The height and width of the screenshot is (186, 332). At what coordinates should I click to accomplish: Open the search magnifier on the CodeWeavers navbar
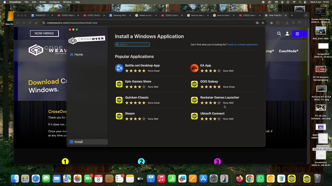279,34
